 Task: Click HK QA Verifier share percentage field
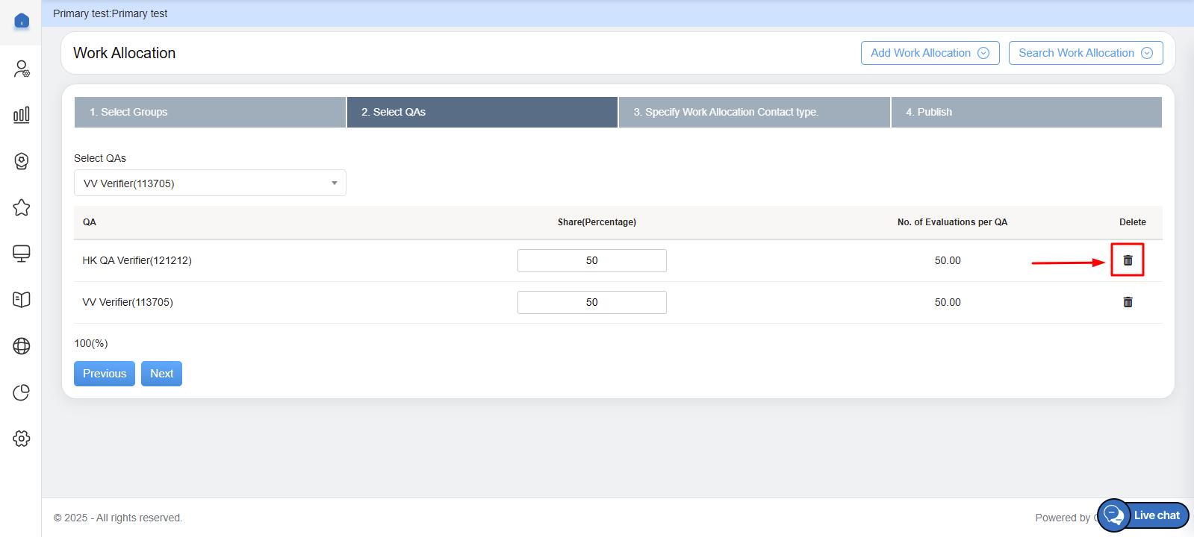(x=591, y=260)
